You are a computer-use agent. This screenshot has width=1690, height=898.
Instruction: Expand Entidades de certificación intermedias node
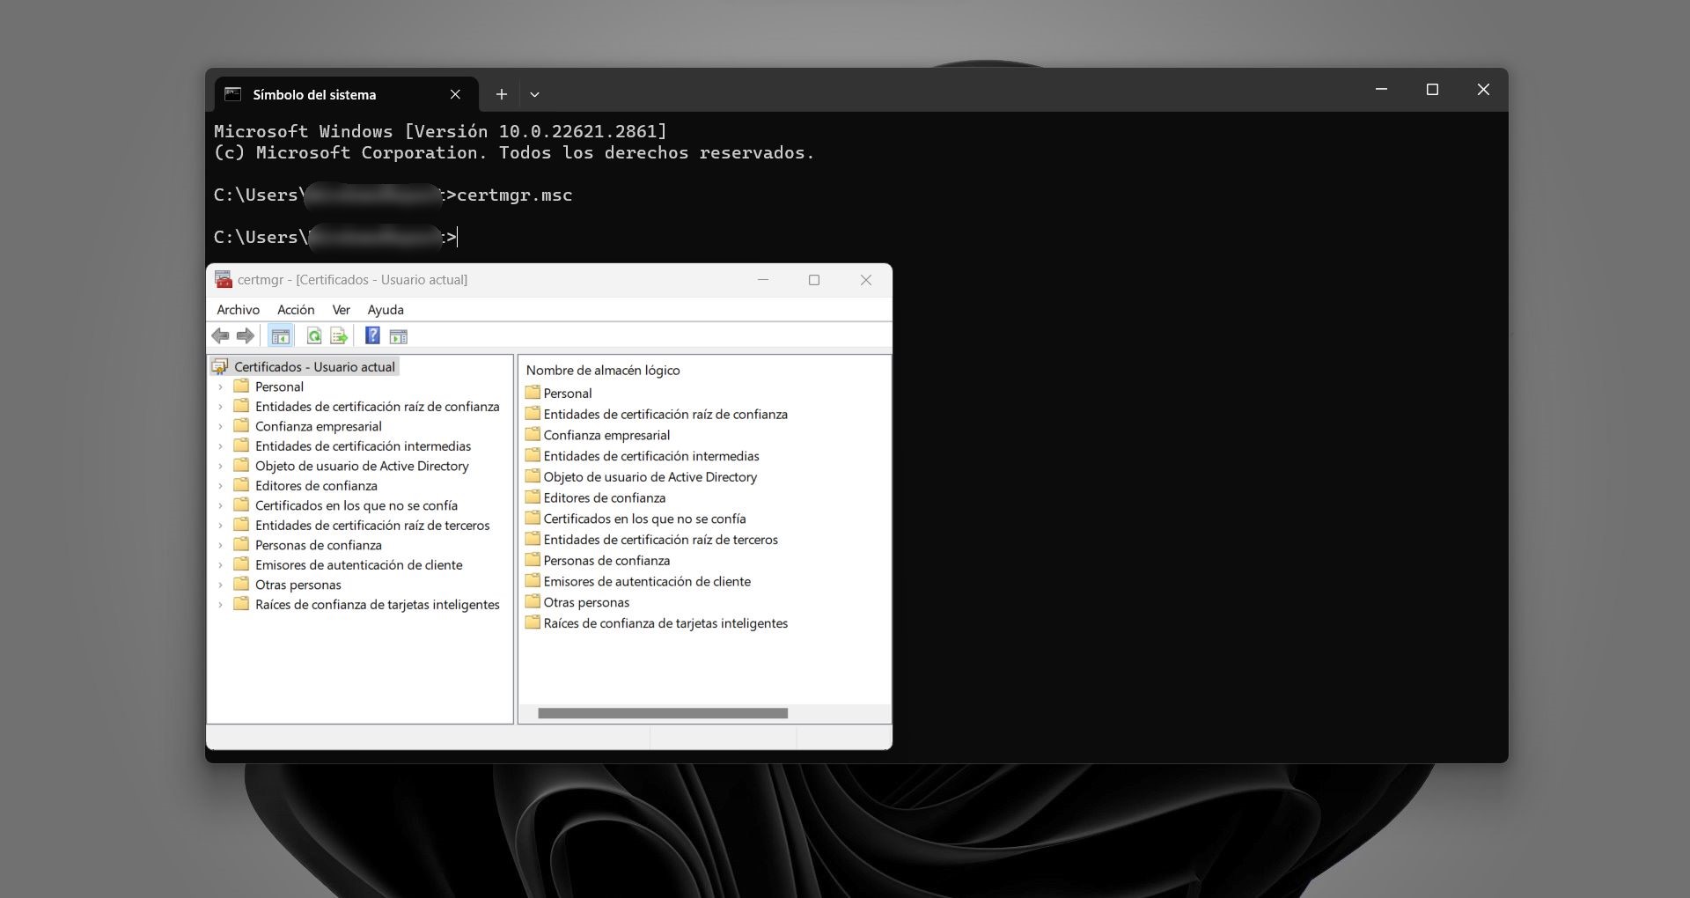(x=220, y=445)
